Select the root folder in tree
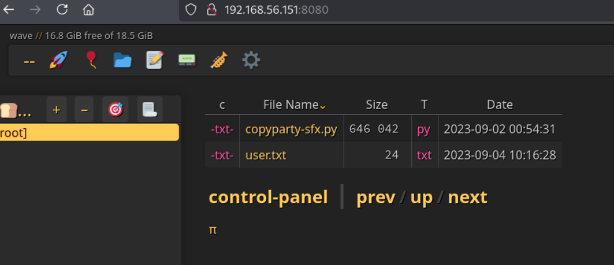 (89, 133)
